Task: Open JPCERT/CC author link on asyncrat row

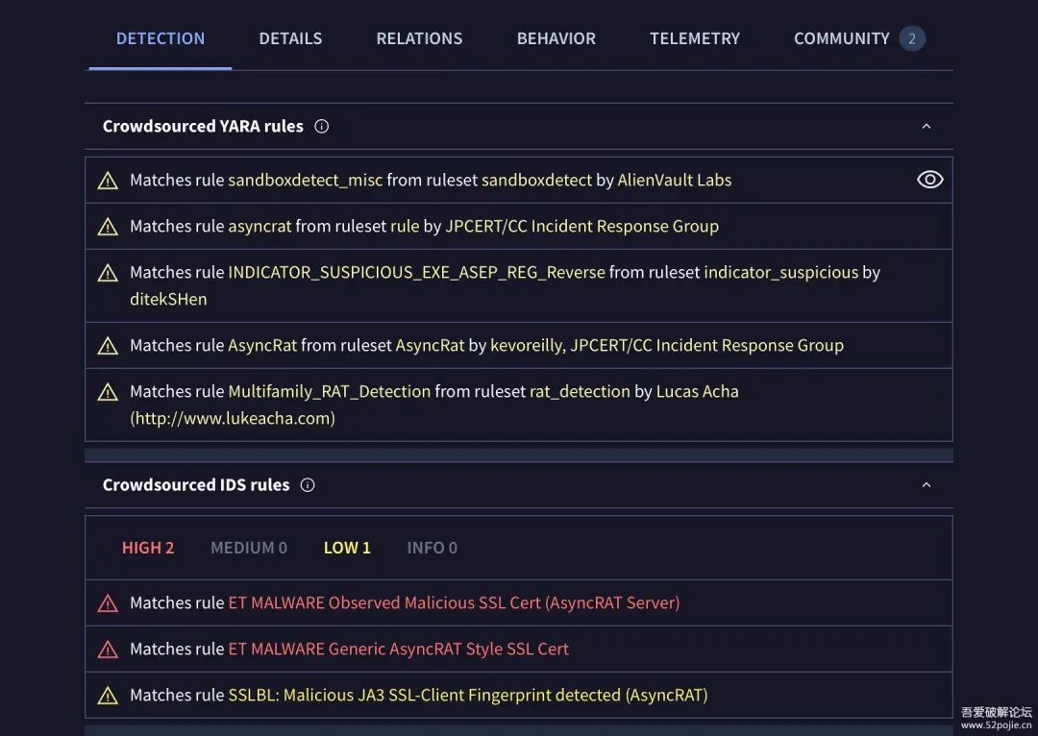Action: click(581, 227)
